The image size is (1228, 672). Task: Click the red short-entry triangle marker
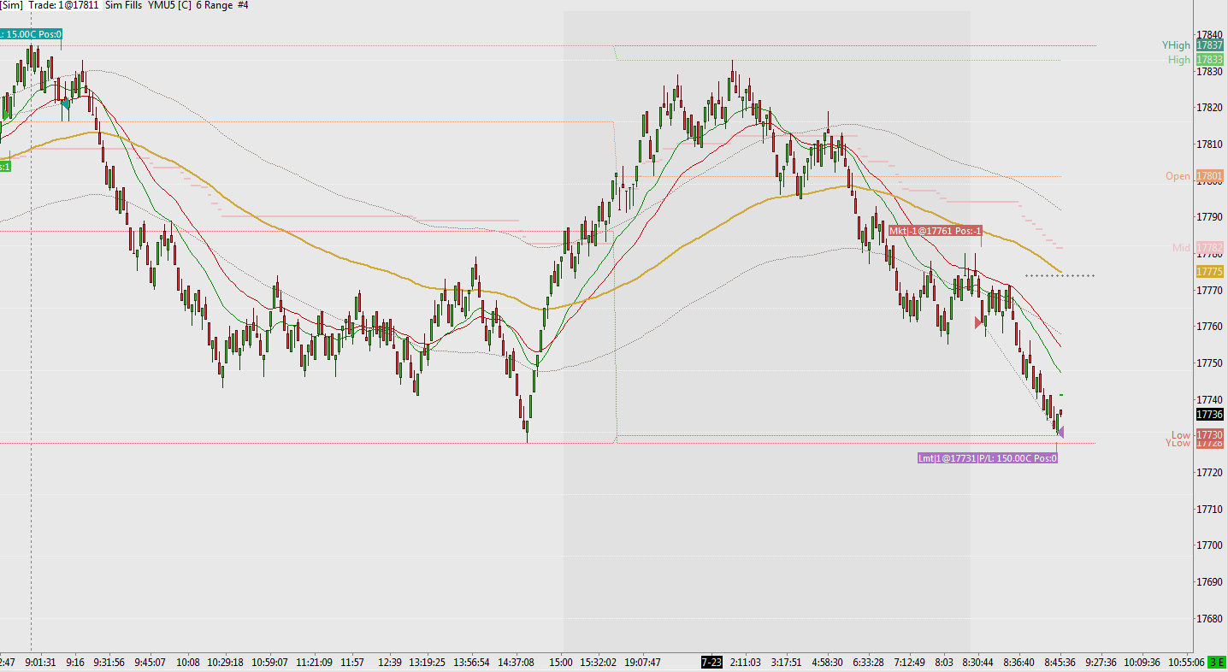coord(979,322)
